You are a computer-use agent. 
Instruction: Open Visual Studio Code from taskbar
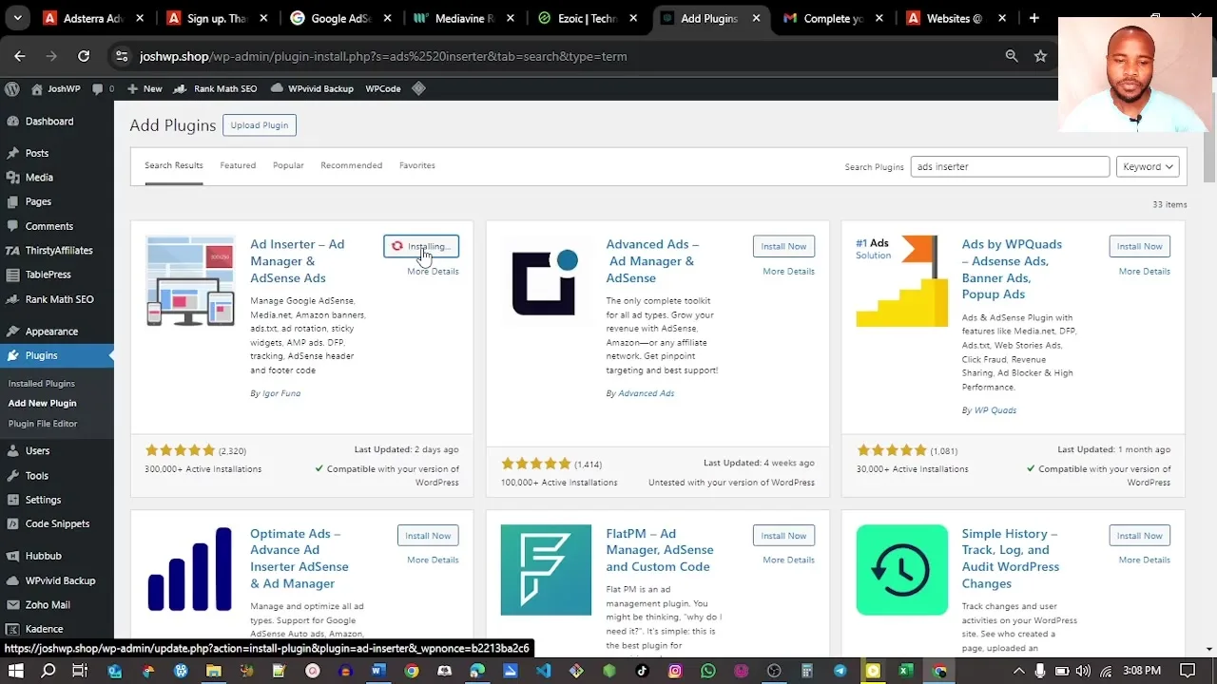coord(543,671)
